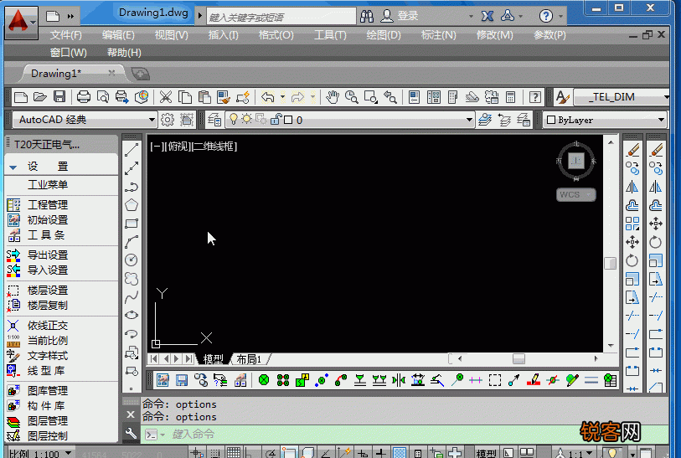Open the 修改(M) menu
Viewport: 681px width, 458px height.
tap(495, 35)
